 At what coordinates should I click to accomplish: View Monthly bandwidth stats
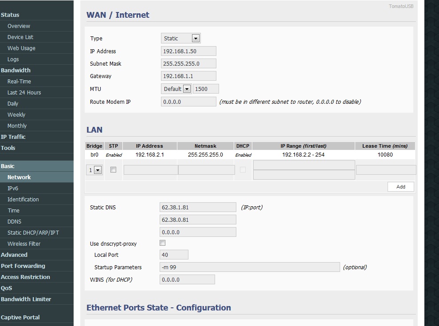[17, 126]
